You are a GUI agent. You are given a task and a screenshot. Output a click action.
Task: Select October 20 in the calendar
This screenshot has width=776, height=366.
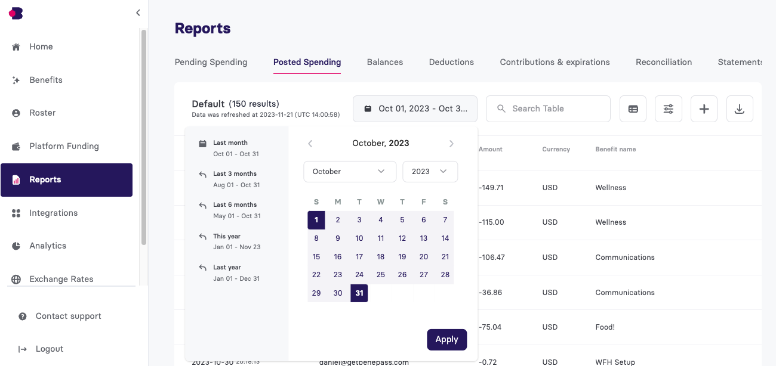point(424,257)
